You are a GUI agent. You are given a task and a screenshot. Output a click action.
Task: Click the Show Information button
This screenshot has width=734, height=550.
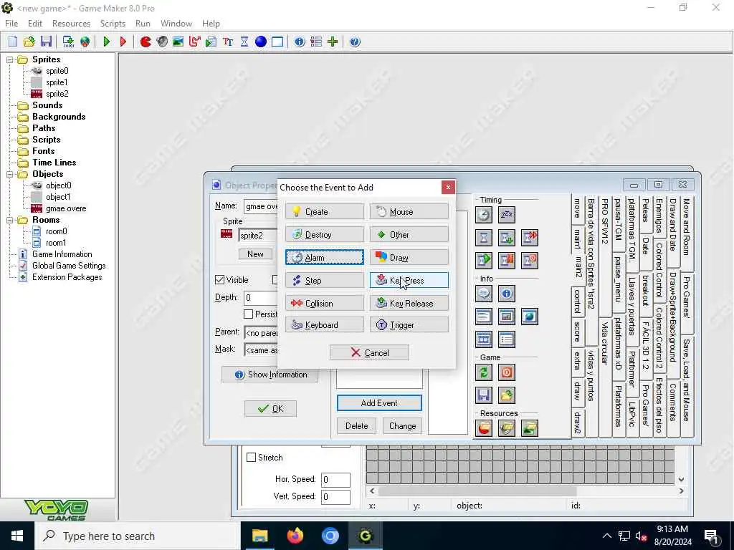point(270,374)
